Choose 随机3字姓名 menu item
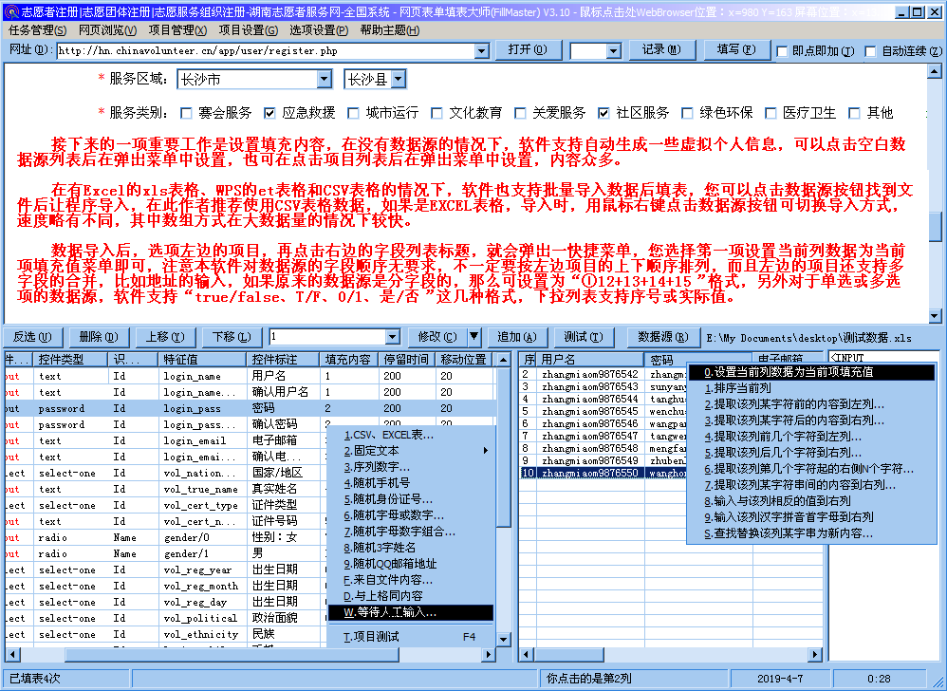Viewport: 947px width, 691px height. [x=411, y=548]
